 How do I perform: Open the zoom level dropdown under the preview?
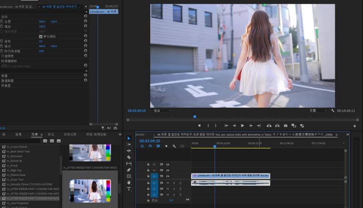(162, 110)
